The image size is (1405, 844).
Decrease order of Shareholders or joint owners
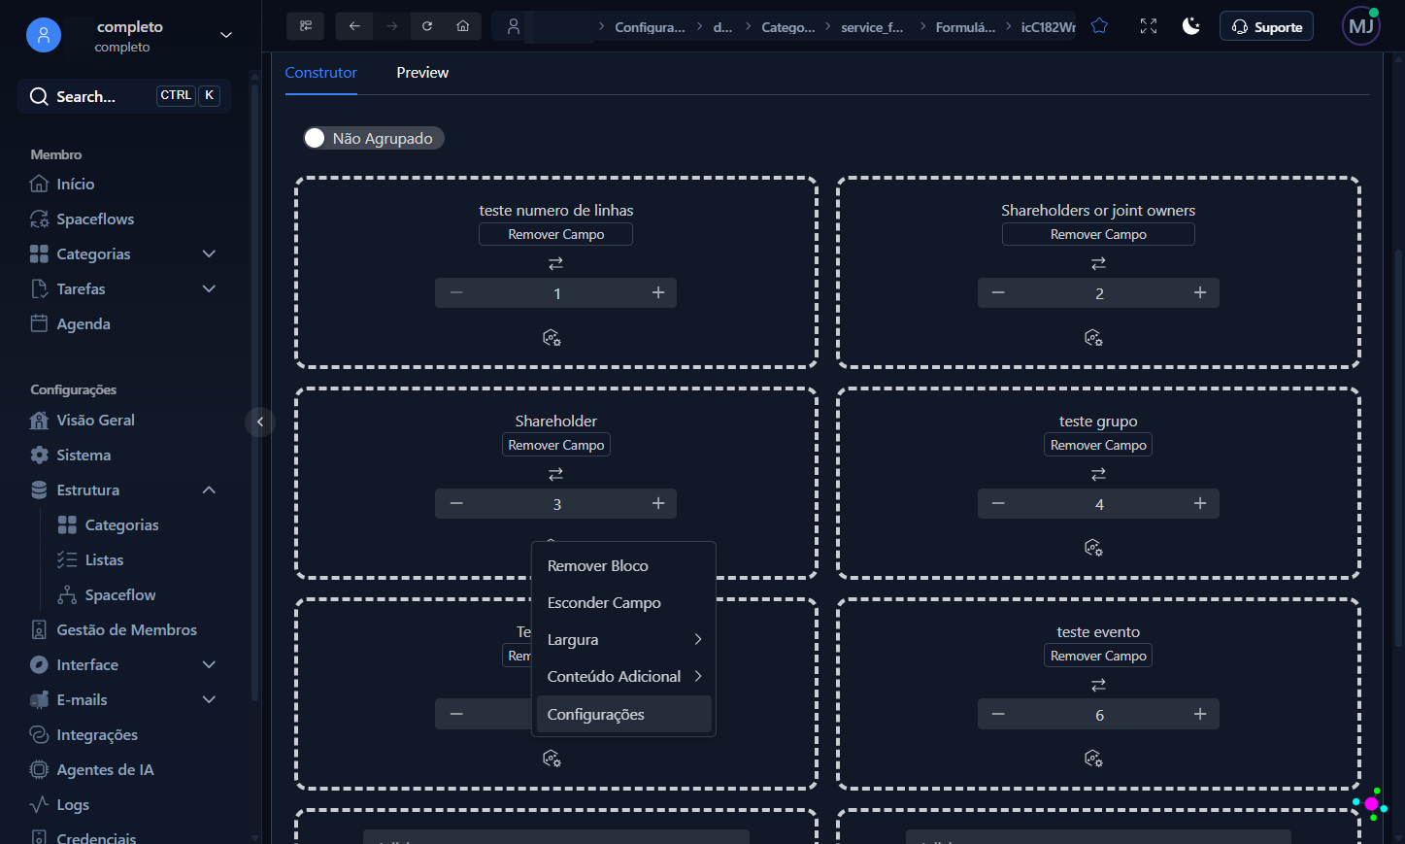click(x=998, y=292)
